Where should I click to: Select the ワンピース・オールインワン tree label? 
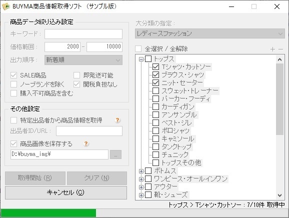pos(191,178)
